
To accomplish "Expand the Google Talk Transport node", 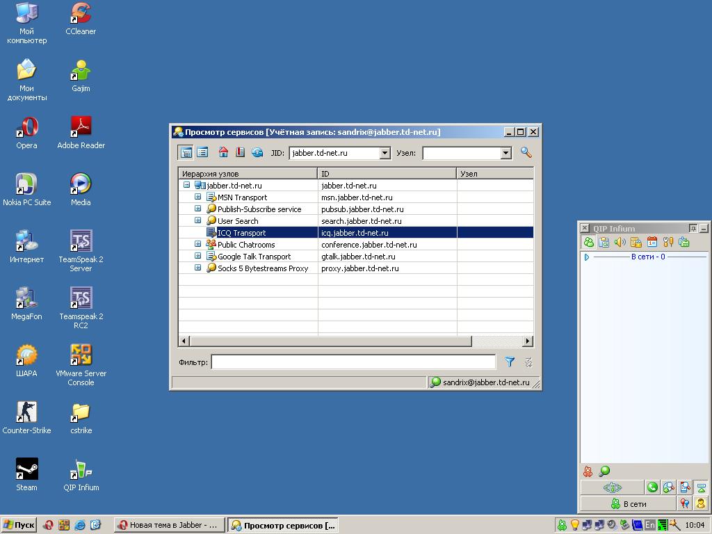I will tap(198, 256).
